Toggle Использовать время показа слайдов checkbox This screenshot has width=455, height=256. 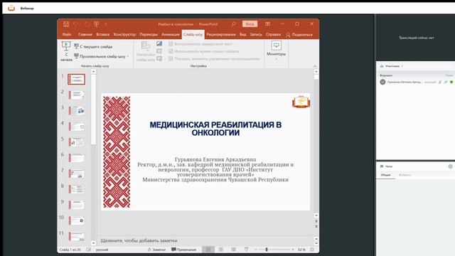click(171, 51)
